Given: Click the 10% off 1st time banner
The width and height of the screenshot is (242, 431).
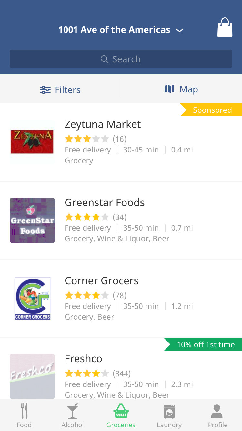Looking at the screenshot, I should point(205,344).
